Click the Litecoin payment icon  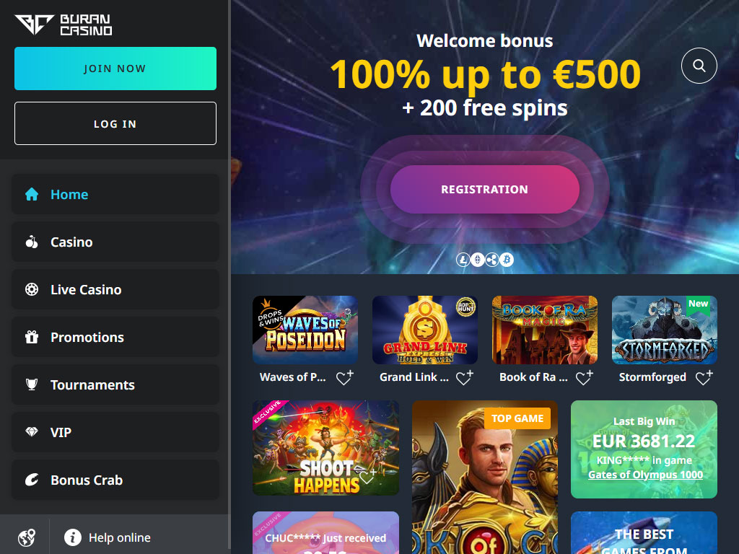463,260
